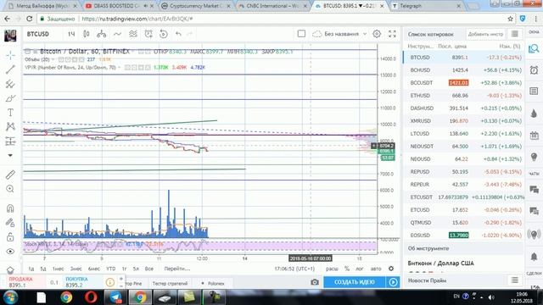Undo the last chart action
Image resolution: width=543 pixels, height=305 pixels.
click(178, 34)
